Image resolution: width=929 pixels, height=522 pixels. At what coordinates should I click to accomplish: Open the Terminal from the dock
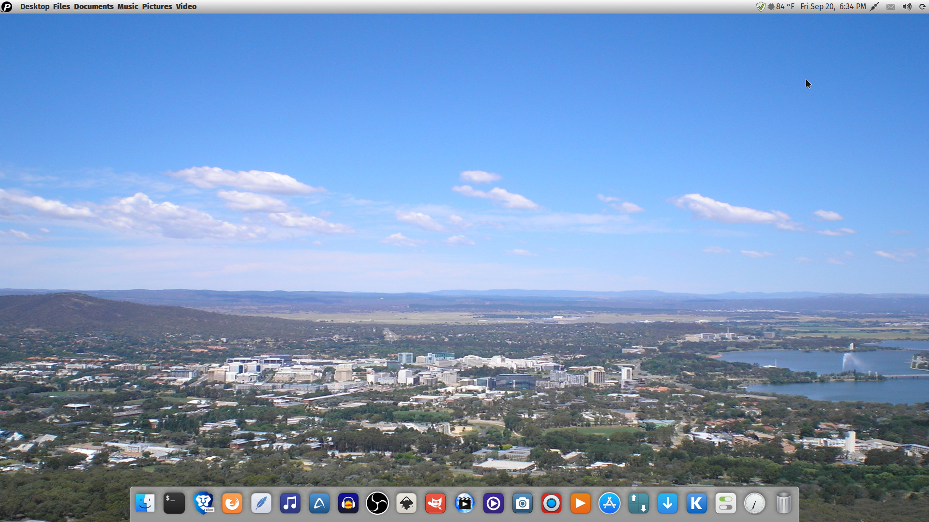174,504
